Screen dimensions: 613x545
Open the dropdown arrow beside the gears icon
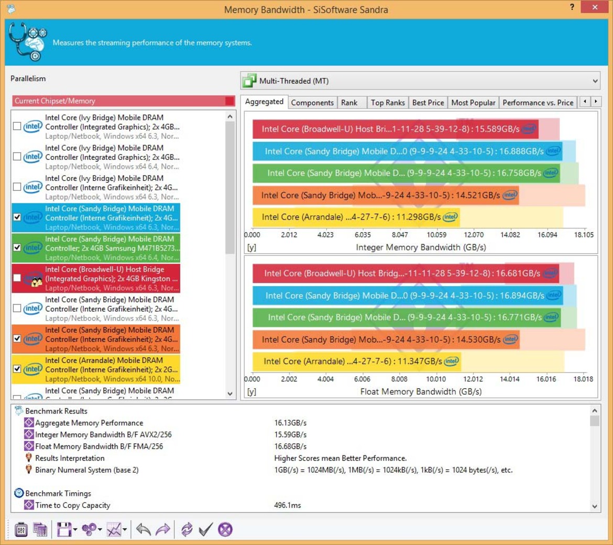100,530
